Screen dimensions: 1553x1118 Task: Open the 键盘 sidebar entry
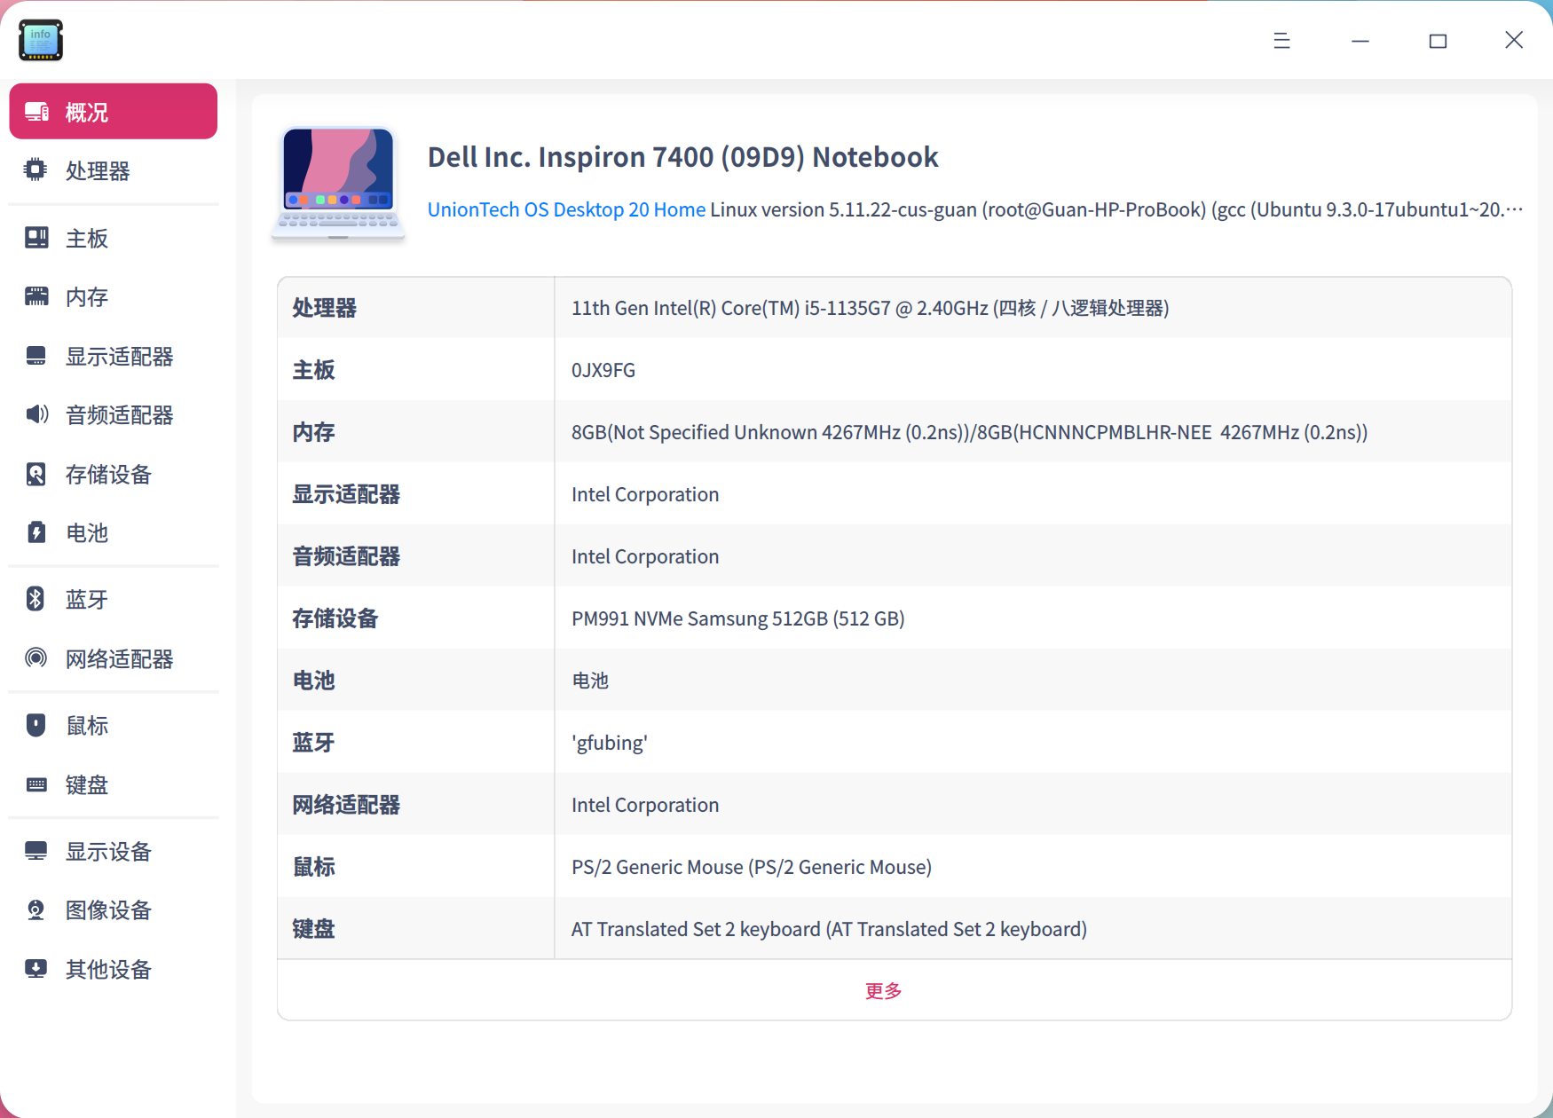(x=114, y=784)
